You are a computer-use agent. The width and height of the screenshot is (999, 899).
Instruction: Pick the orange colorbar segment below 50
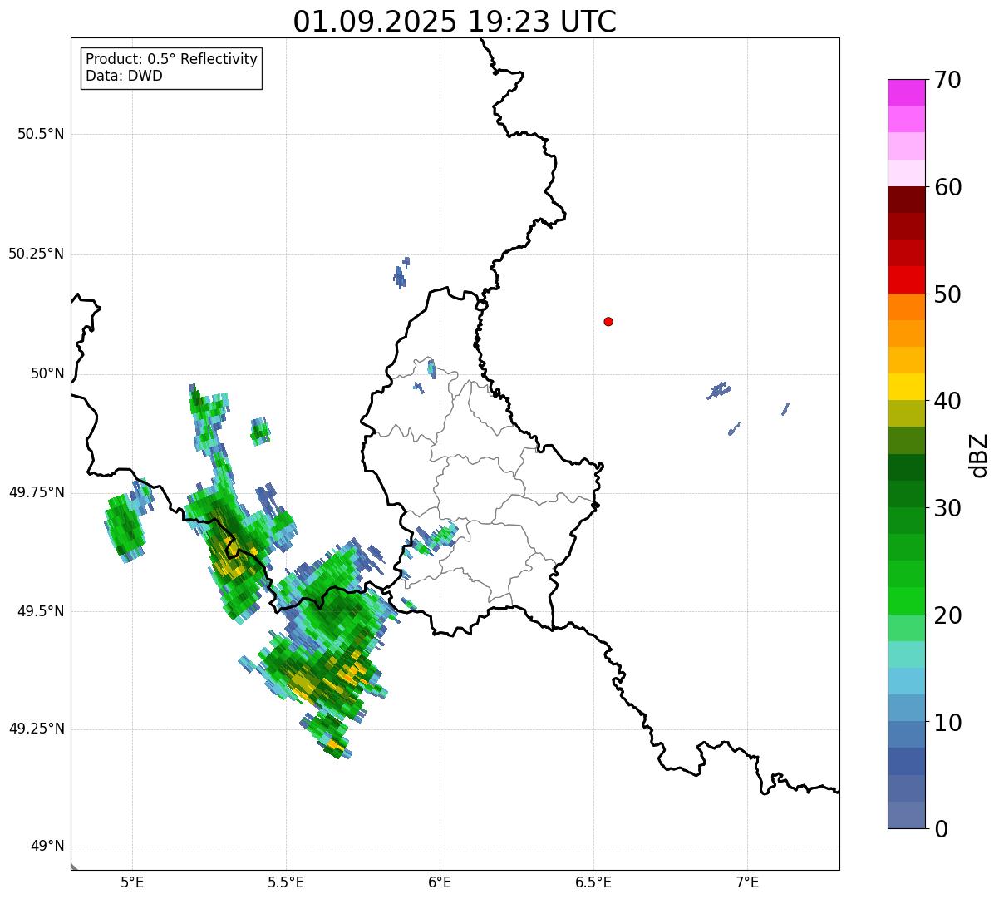[x=907, y=307]
